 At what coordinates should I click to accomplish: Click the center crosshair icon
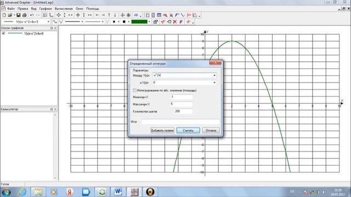123,15
